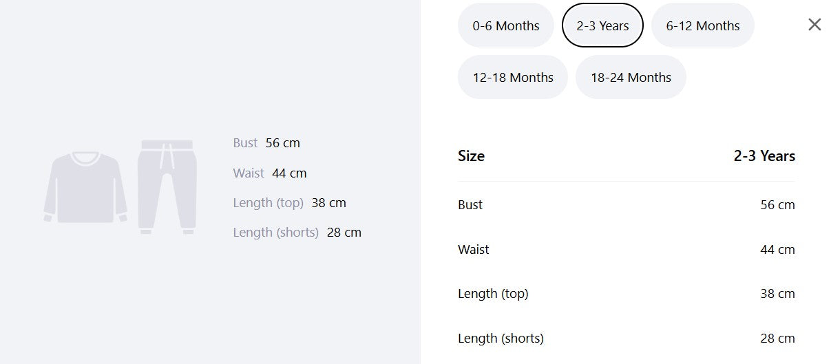831x364 pixels.
Task: Select the Bust row in size table
Action: pos(627,204)
